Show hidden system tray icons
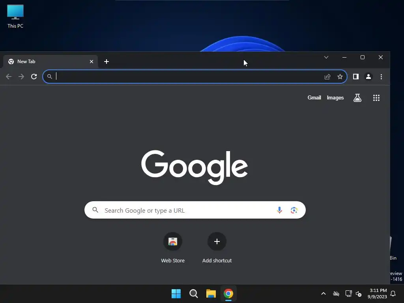 [324, 294]
